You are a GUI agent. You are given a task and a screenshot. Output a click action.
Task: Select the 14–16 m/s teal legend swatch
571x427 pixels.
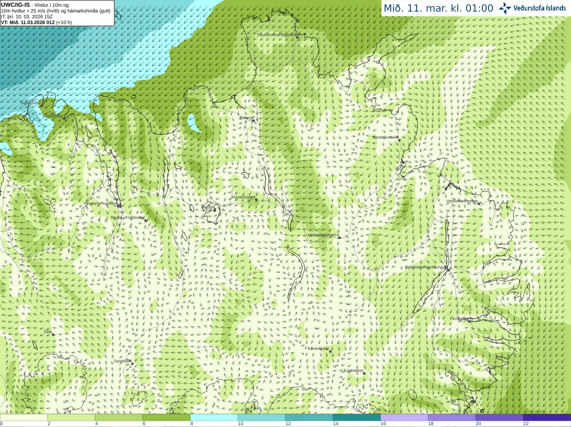click(357, 417)
